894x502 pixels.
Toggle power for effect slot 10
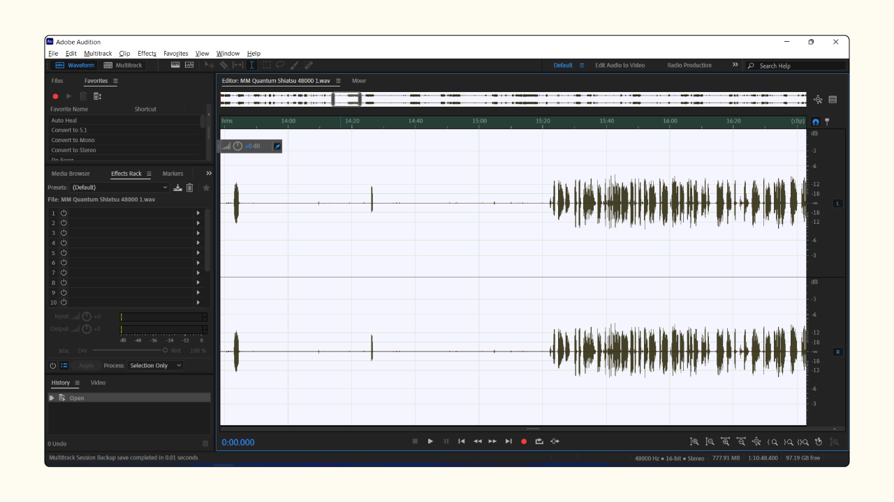click(64, 303)
